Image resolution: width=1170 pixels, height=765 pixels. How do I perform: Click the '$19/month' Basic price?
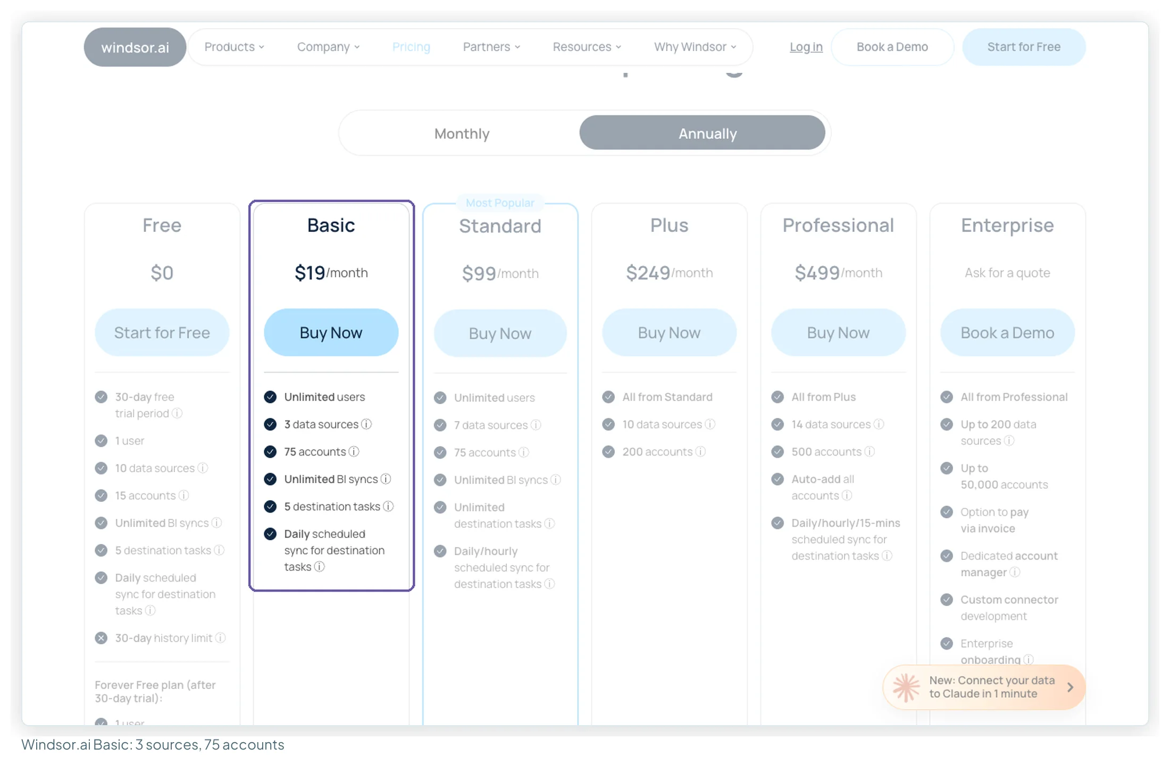331,272
